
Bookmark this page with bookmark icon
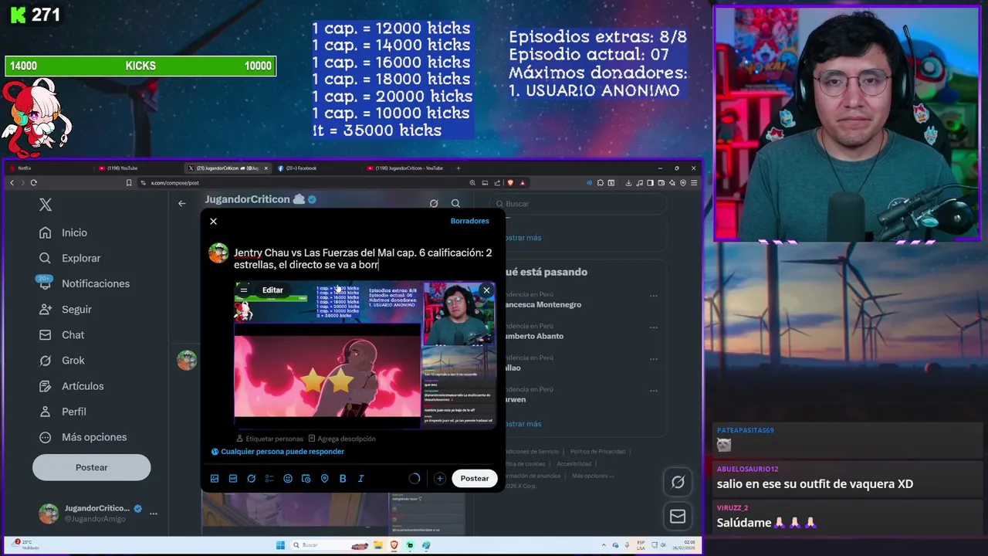coord(129,183)
